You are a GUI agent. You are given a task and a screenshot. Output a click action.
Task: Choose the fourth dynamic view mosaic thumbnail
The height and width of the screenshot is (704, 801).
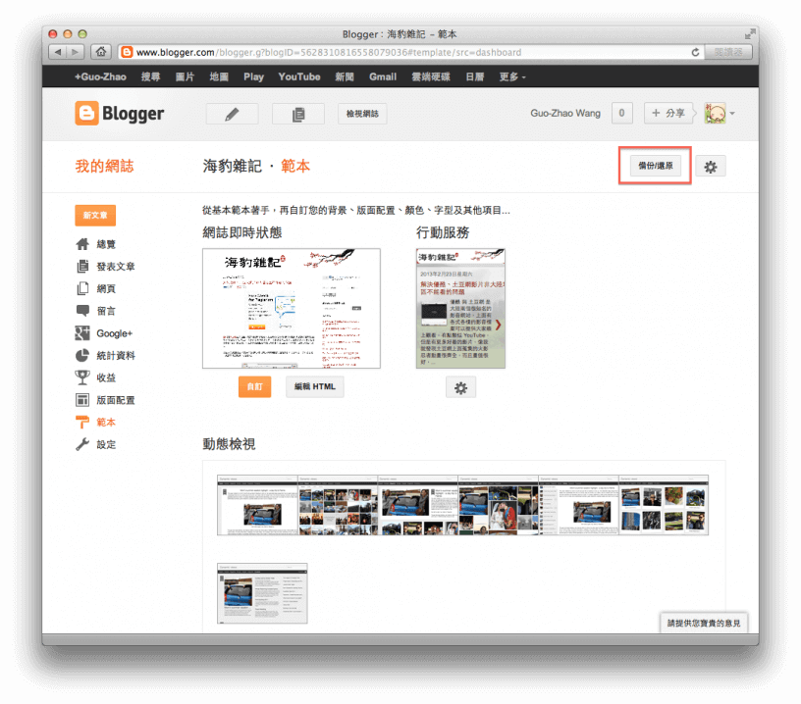499,505
